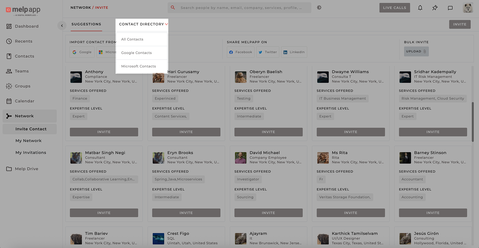
Task: Click the pin icon in top bar
Action: tap(435, 8)
